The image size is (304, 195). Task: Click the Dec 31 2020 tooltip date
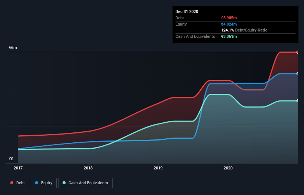coord(187,11)
